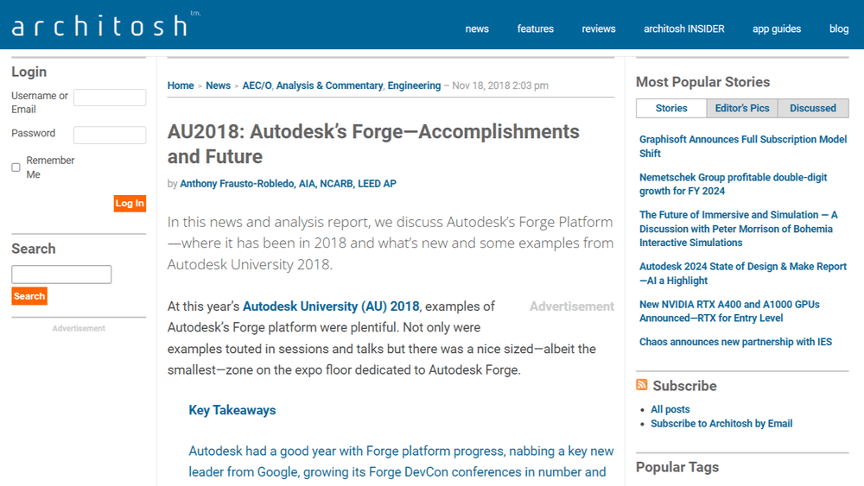Click the Subscribe heading text
The height and width of the screenshot is (486, 864).
(x=684, y=386)
